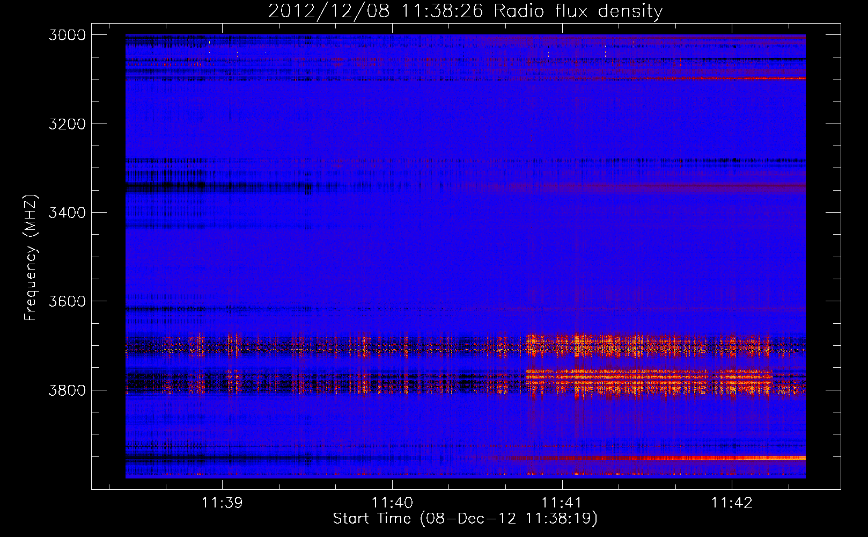
Task: Click the x-axis label 'Start Time (08-Dec-12 11:38:19)'
Action: pos(465,519)
